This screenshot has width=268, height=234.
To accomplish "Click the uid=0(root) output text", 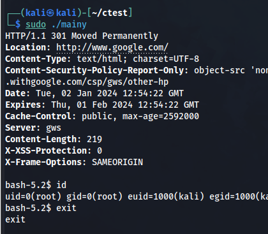I will coord(33,196).
